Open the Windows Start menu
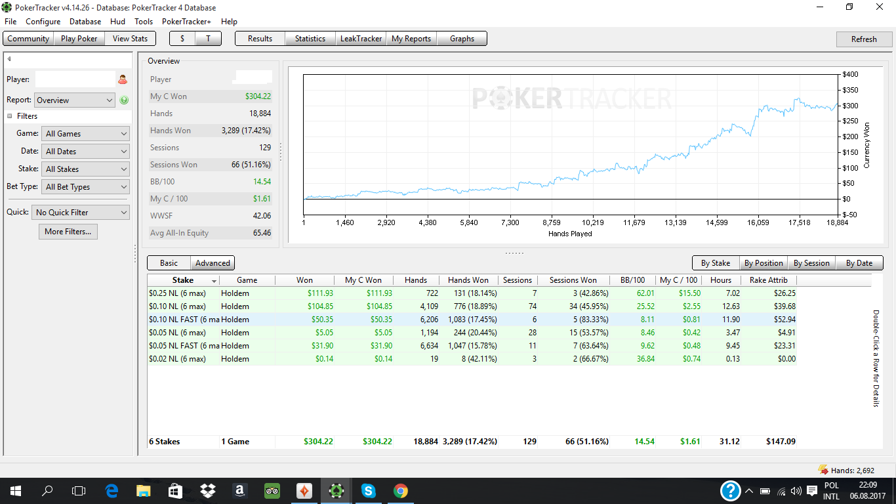Screen dimensions: 896x504 click(15, 491)
